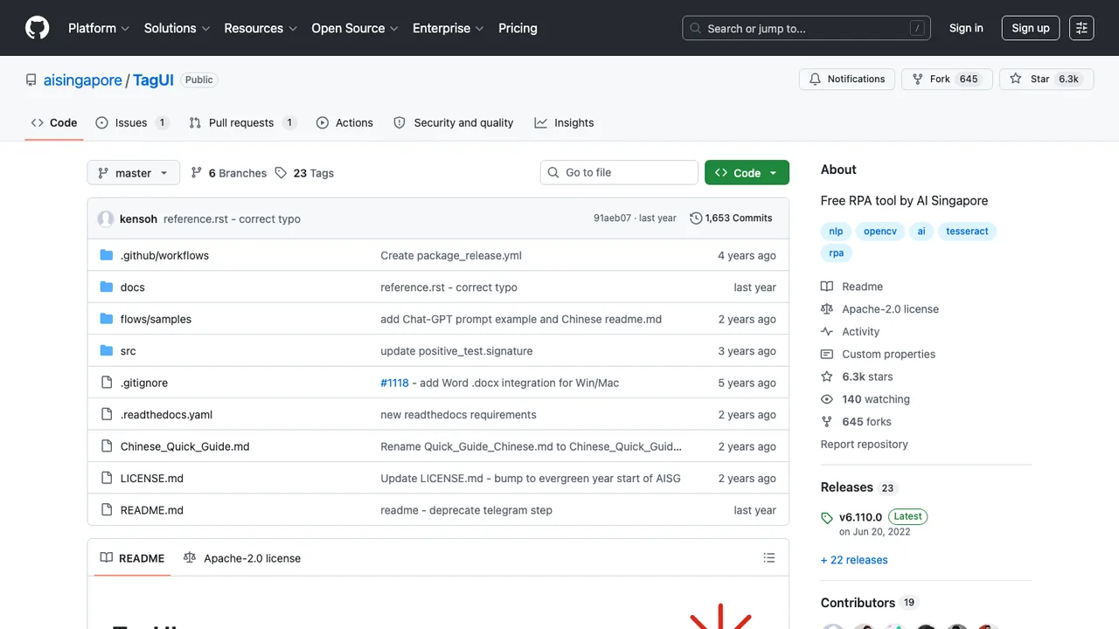Open the Platform dropdown menu
Screen dimensions: 1119x629
click(99, 28)
